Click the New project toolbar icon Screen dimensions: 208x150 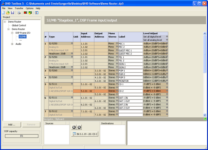point(3,13)
